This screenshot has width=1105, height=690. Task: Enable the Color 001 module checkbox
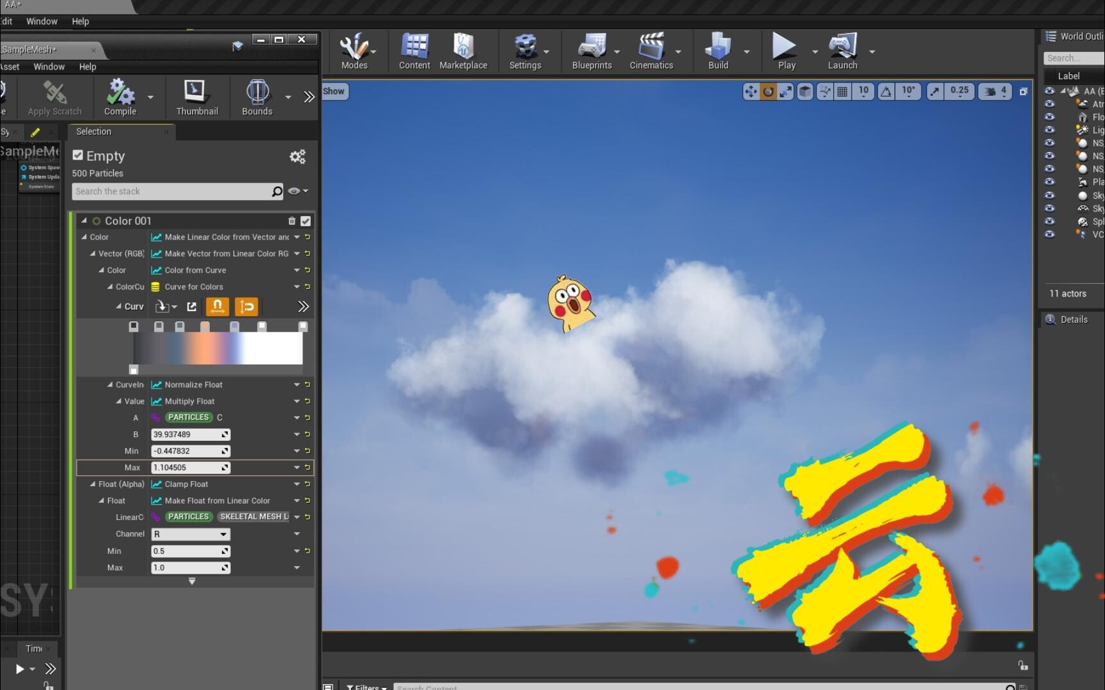coord(306,220)
